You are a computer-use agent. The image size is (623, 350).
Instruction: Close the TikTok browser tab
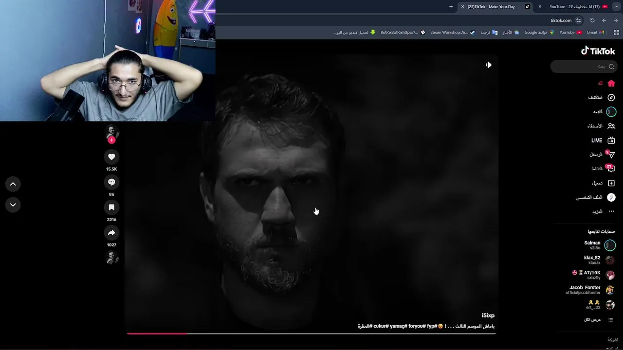pyautogui.click(x=462, y=7)
